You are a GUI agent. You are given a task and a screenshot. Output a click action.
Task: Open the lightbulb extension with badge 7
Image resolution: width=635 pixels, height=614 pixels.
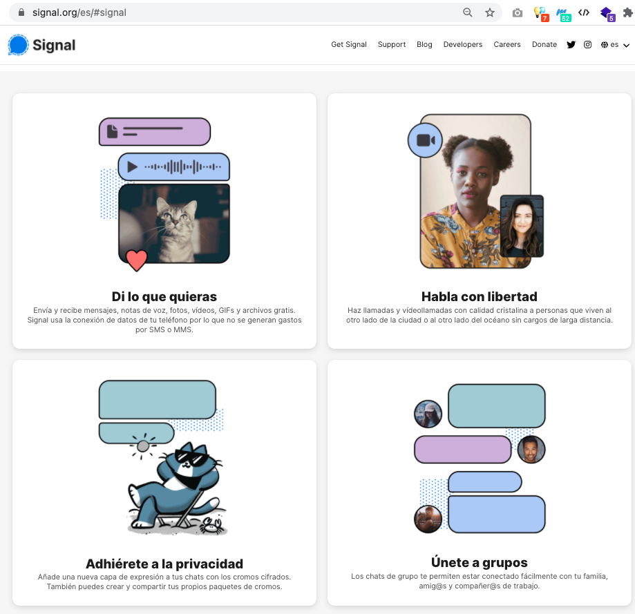coord(540,12)
